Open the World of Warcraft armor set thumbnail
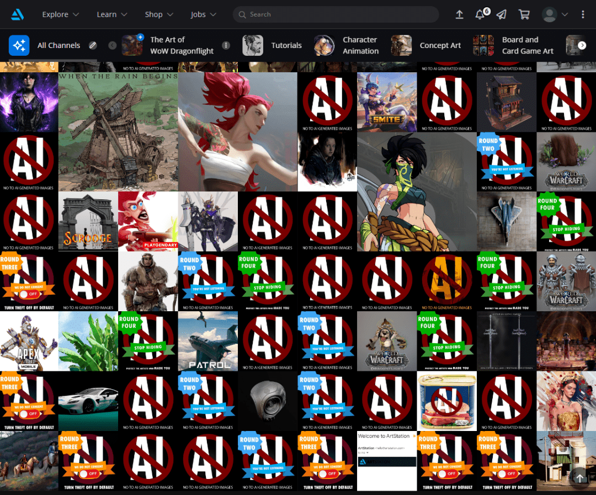Screen dimensions: 596x495 tap(566, 281)
